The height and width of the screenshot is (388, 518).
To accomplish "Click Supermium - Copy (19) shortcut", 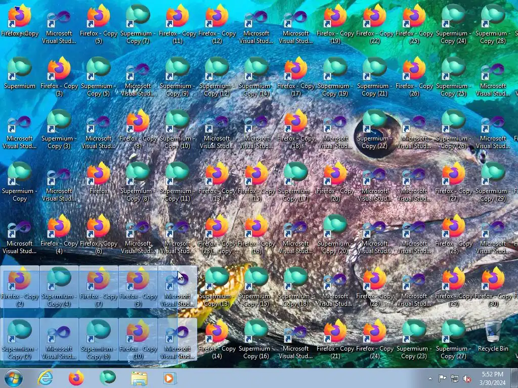I will 335,77.
